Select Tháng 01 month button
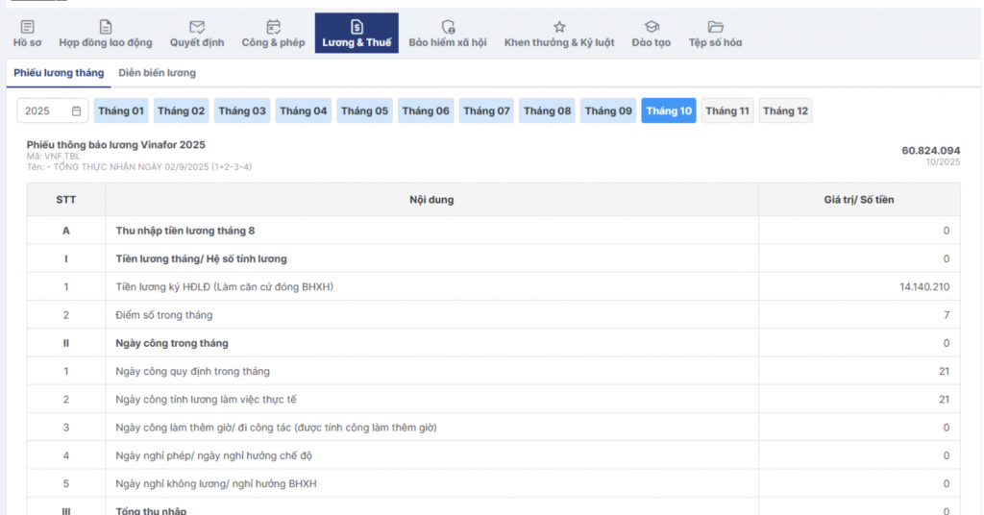This screenshot has height=515, width=984. 121,111
